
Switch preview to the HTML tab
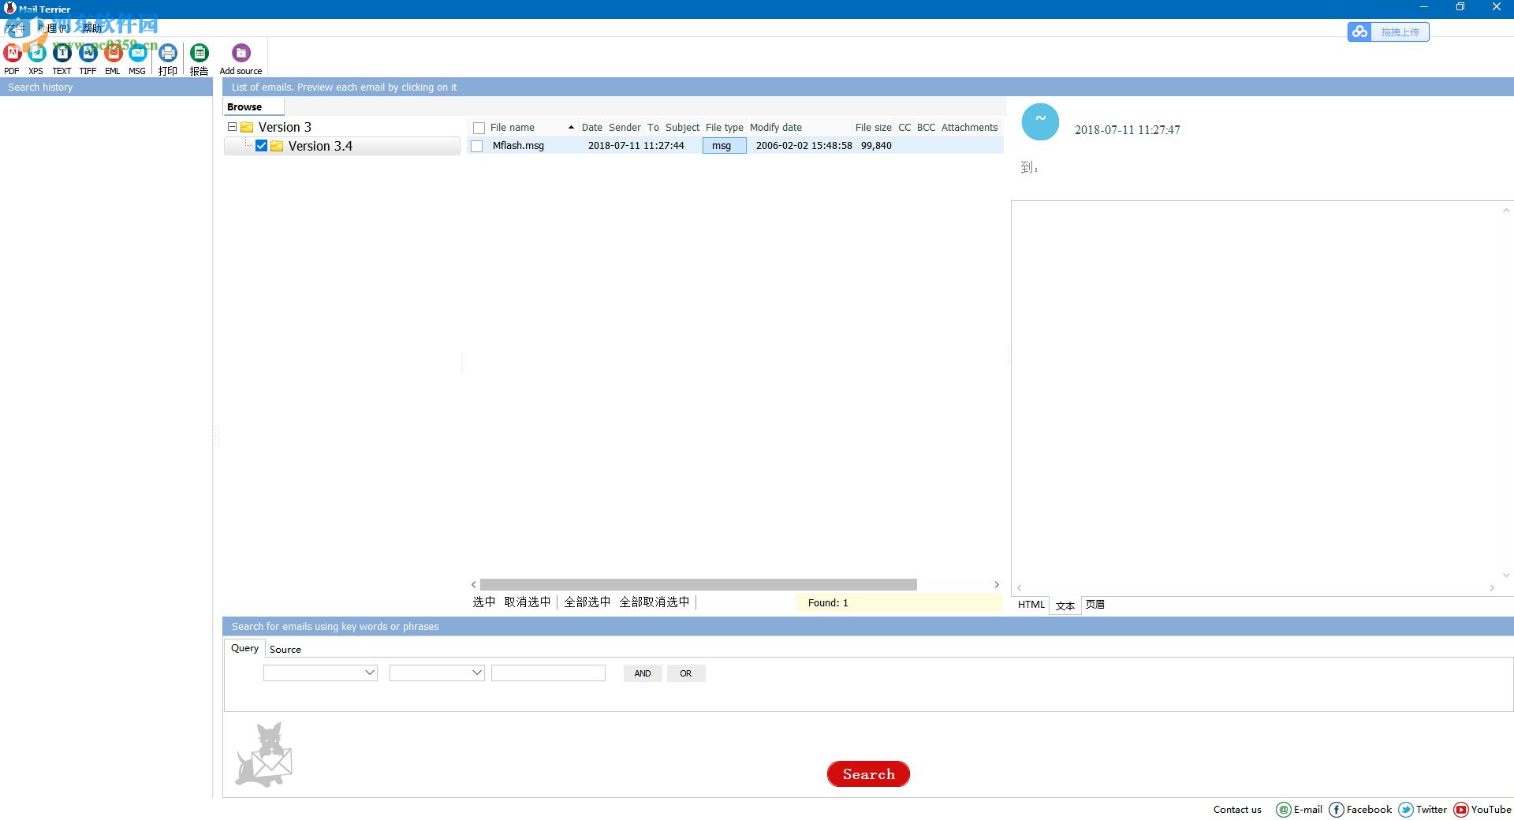click(x=1031, y=605)
